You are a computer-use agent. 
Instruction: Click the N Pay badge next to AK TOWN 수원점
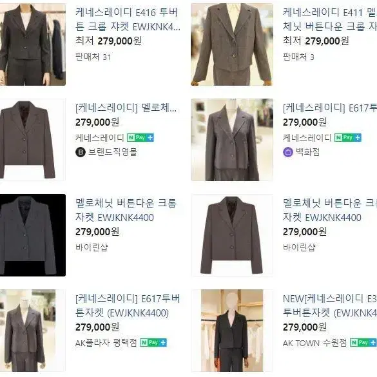pyautogui.click(x=363, y=343)
